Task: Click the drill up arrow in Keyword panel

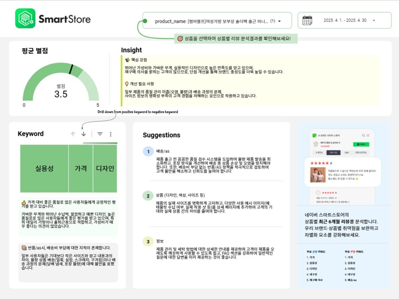Action: click(73, 134)
